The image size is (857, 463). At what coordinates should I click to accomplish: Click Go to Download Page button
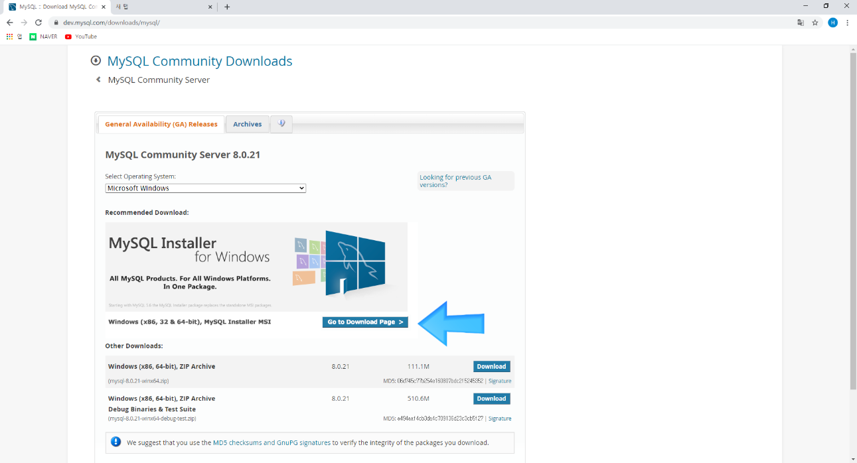coord(365,322)
